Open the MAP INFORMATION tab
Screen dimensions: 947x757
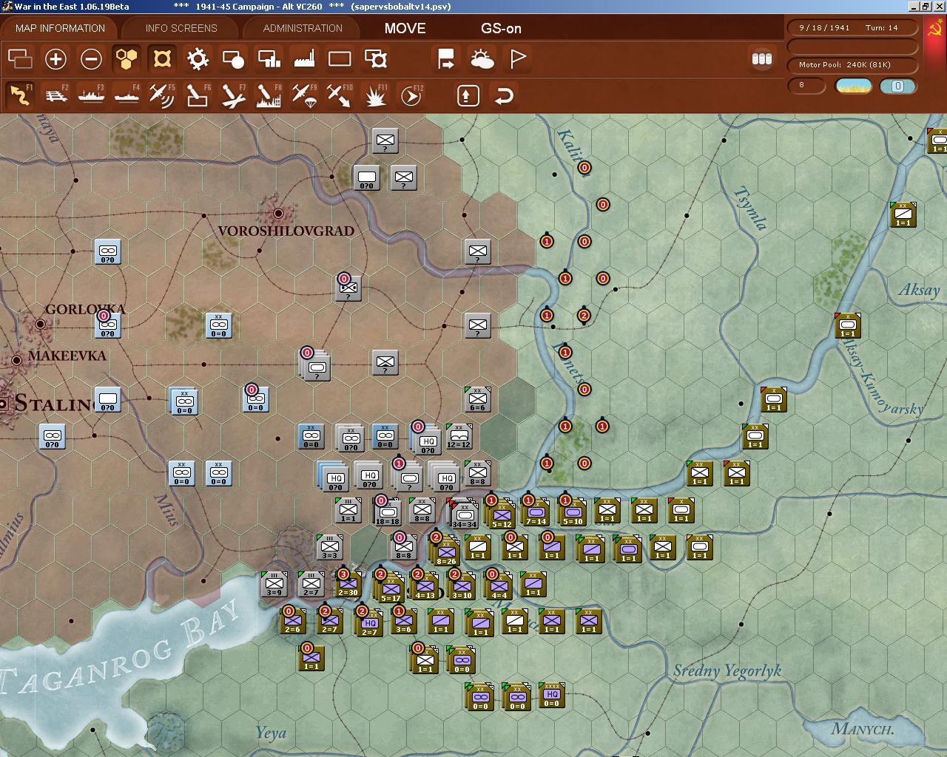(x=60, y=28)
